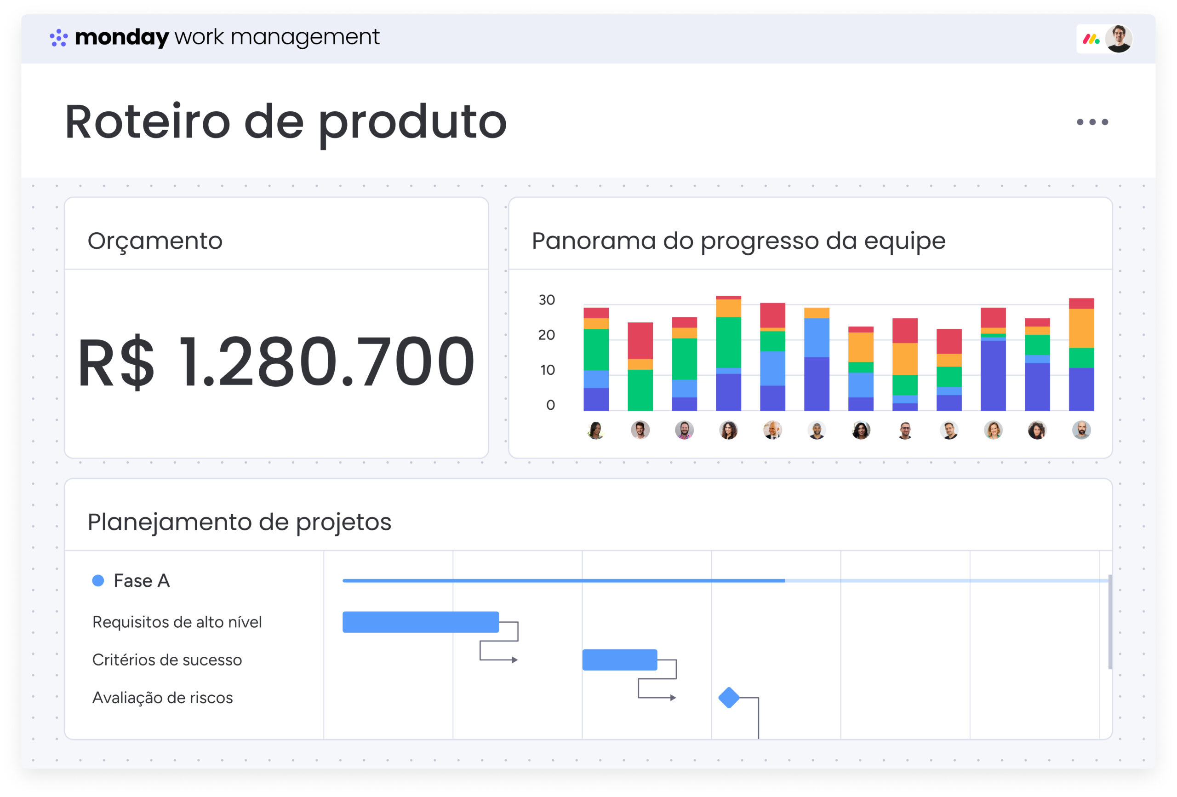Click the Critérios de sucesso Gantt bar
This screenshot has width=1177, height=797.
coord(620,659)
